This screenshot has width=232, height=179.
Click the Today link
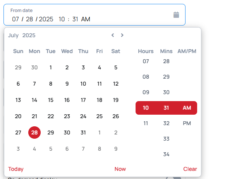click(x=15, y=169)
